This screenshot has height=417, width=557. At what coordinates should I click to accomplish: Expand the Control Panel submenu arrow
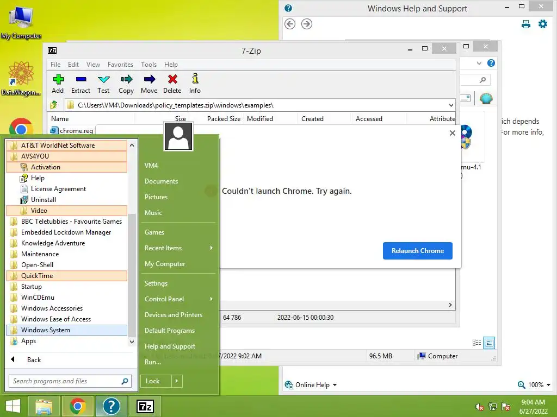click(212, 299)
